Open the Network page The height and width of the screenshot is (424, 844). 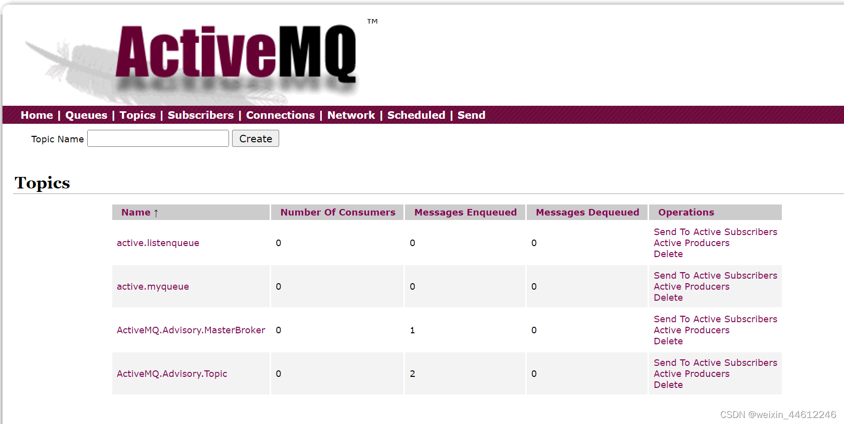coord(351,115)
